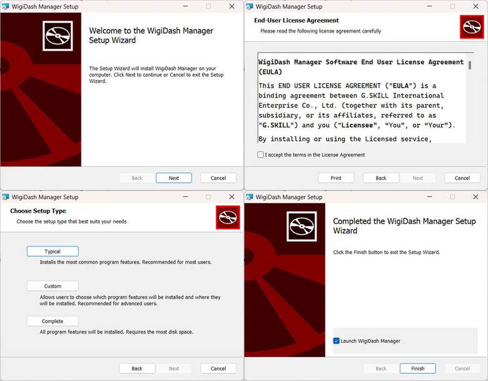Click the disabled Back button in Welcome window
Viewport: 488px width, 381px height.
137,178
